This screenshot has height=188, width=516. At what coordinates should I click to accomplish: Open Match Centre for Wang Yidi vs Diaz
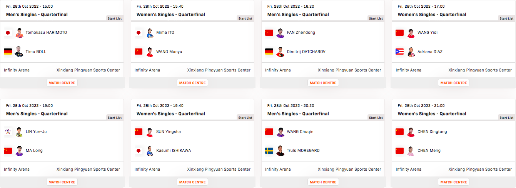click(454, 83)
